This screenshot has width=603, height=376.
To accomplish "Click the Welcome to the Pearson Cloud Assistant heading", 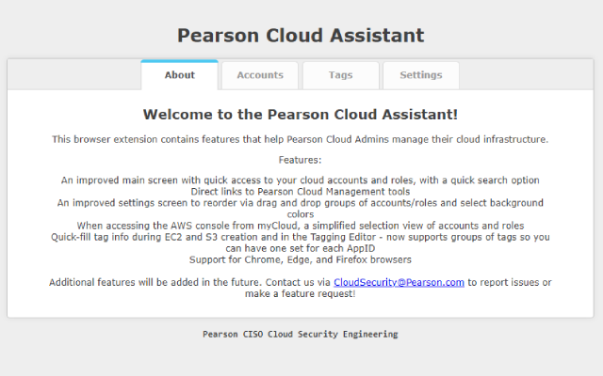I will tap(301, 115).
